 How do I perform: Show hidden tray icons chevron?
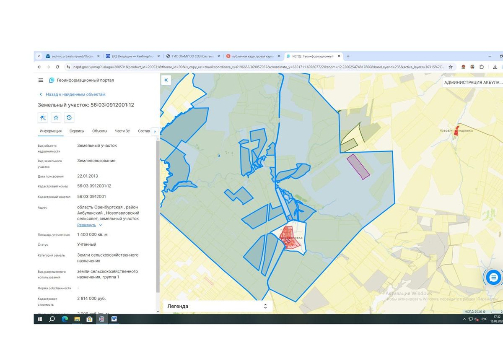(464, 319)
